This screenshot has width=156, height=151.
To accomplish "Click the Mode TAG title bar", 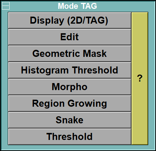I will [77, 6].
